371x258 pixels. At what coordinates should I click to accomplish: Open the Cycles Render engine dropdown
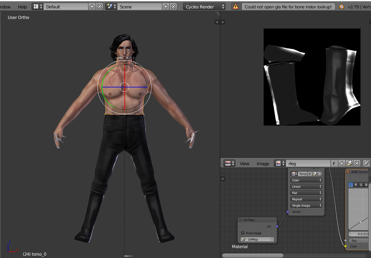(x=204, y=7)
